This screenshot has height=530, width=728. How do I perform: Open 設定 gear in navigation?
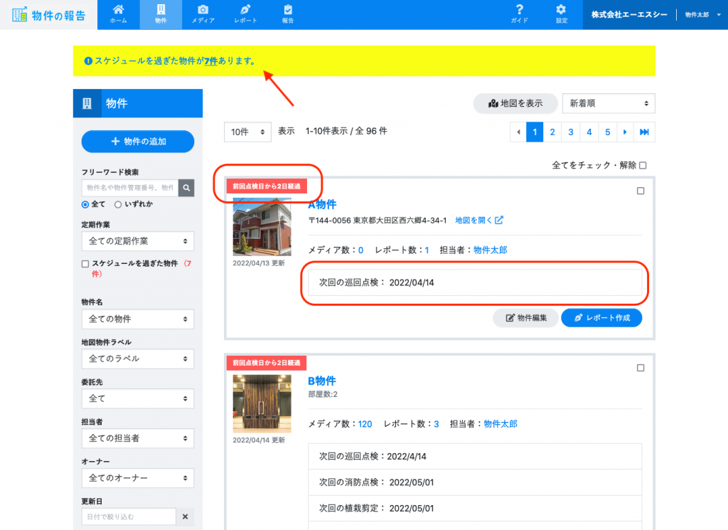562,14
